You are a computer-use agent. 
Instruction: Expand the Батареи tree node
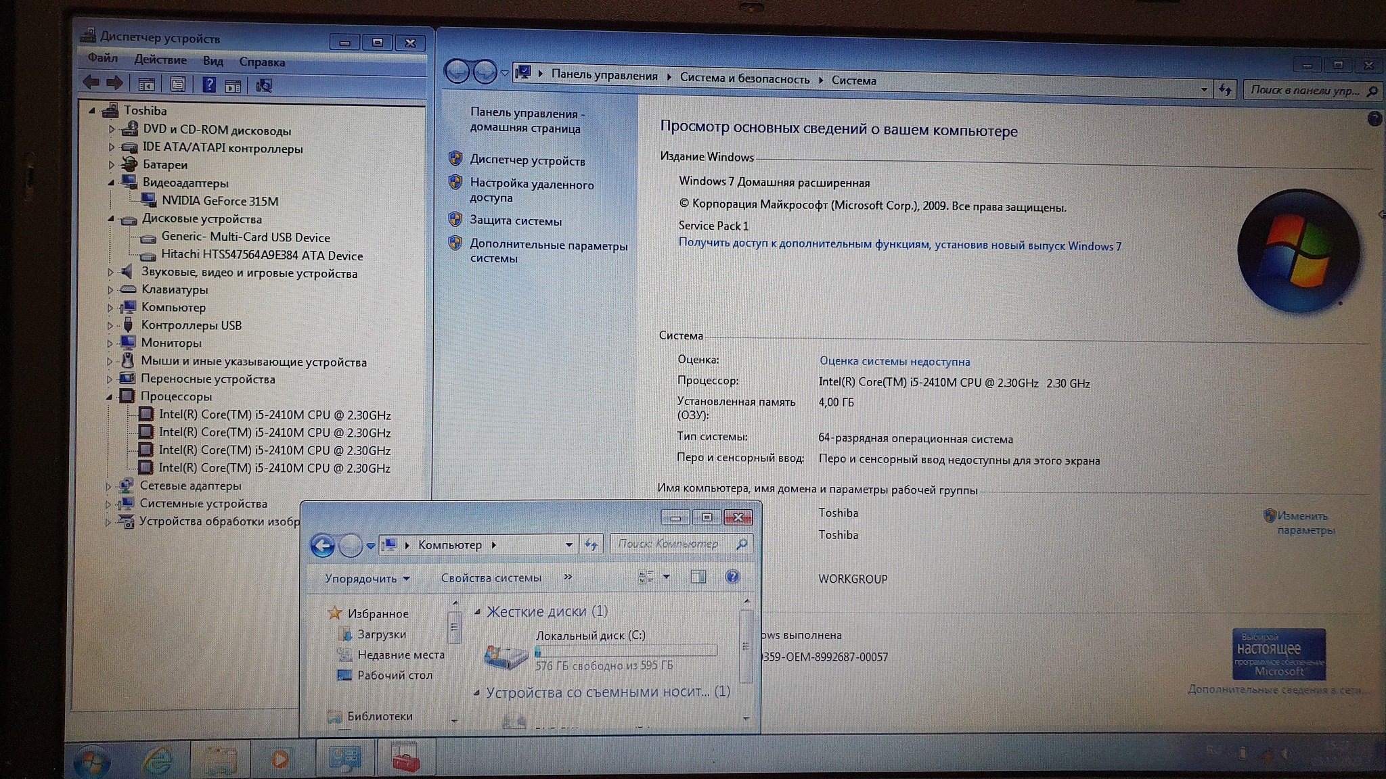point(112,164)
